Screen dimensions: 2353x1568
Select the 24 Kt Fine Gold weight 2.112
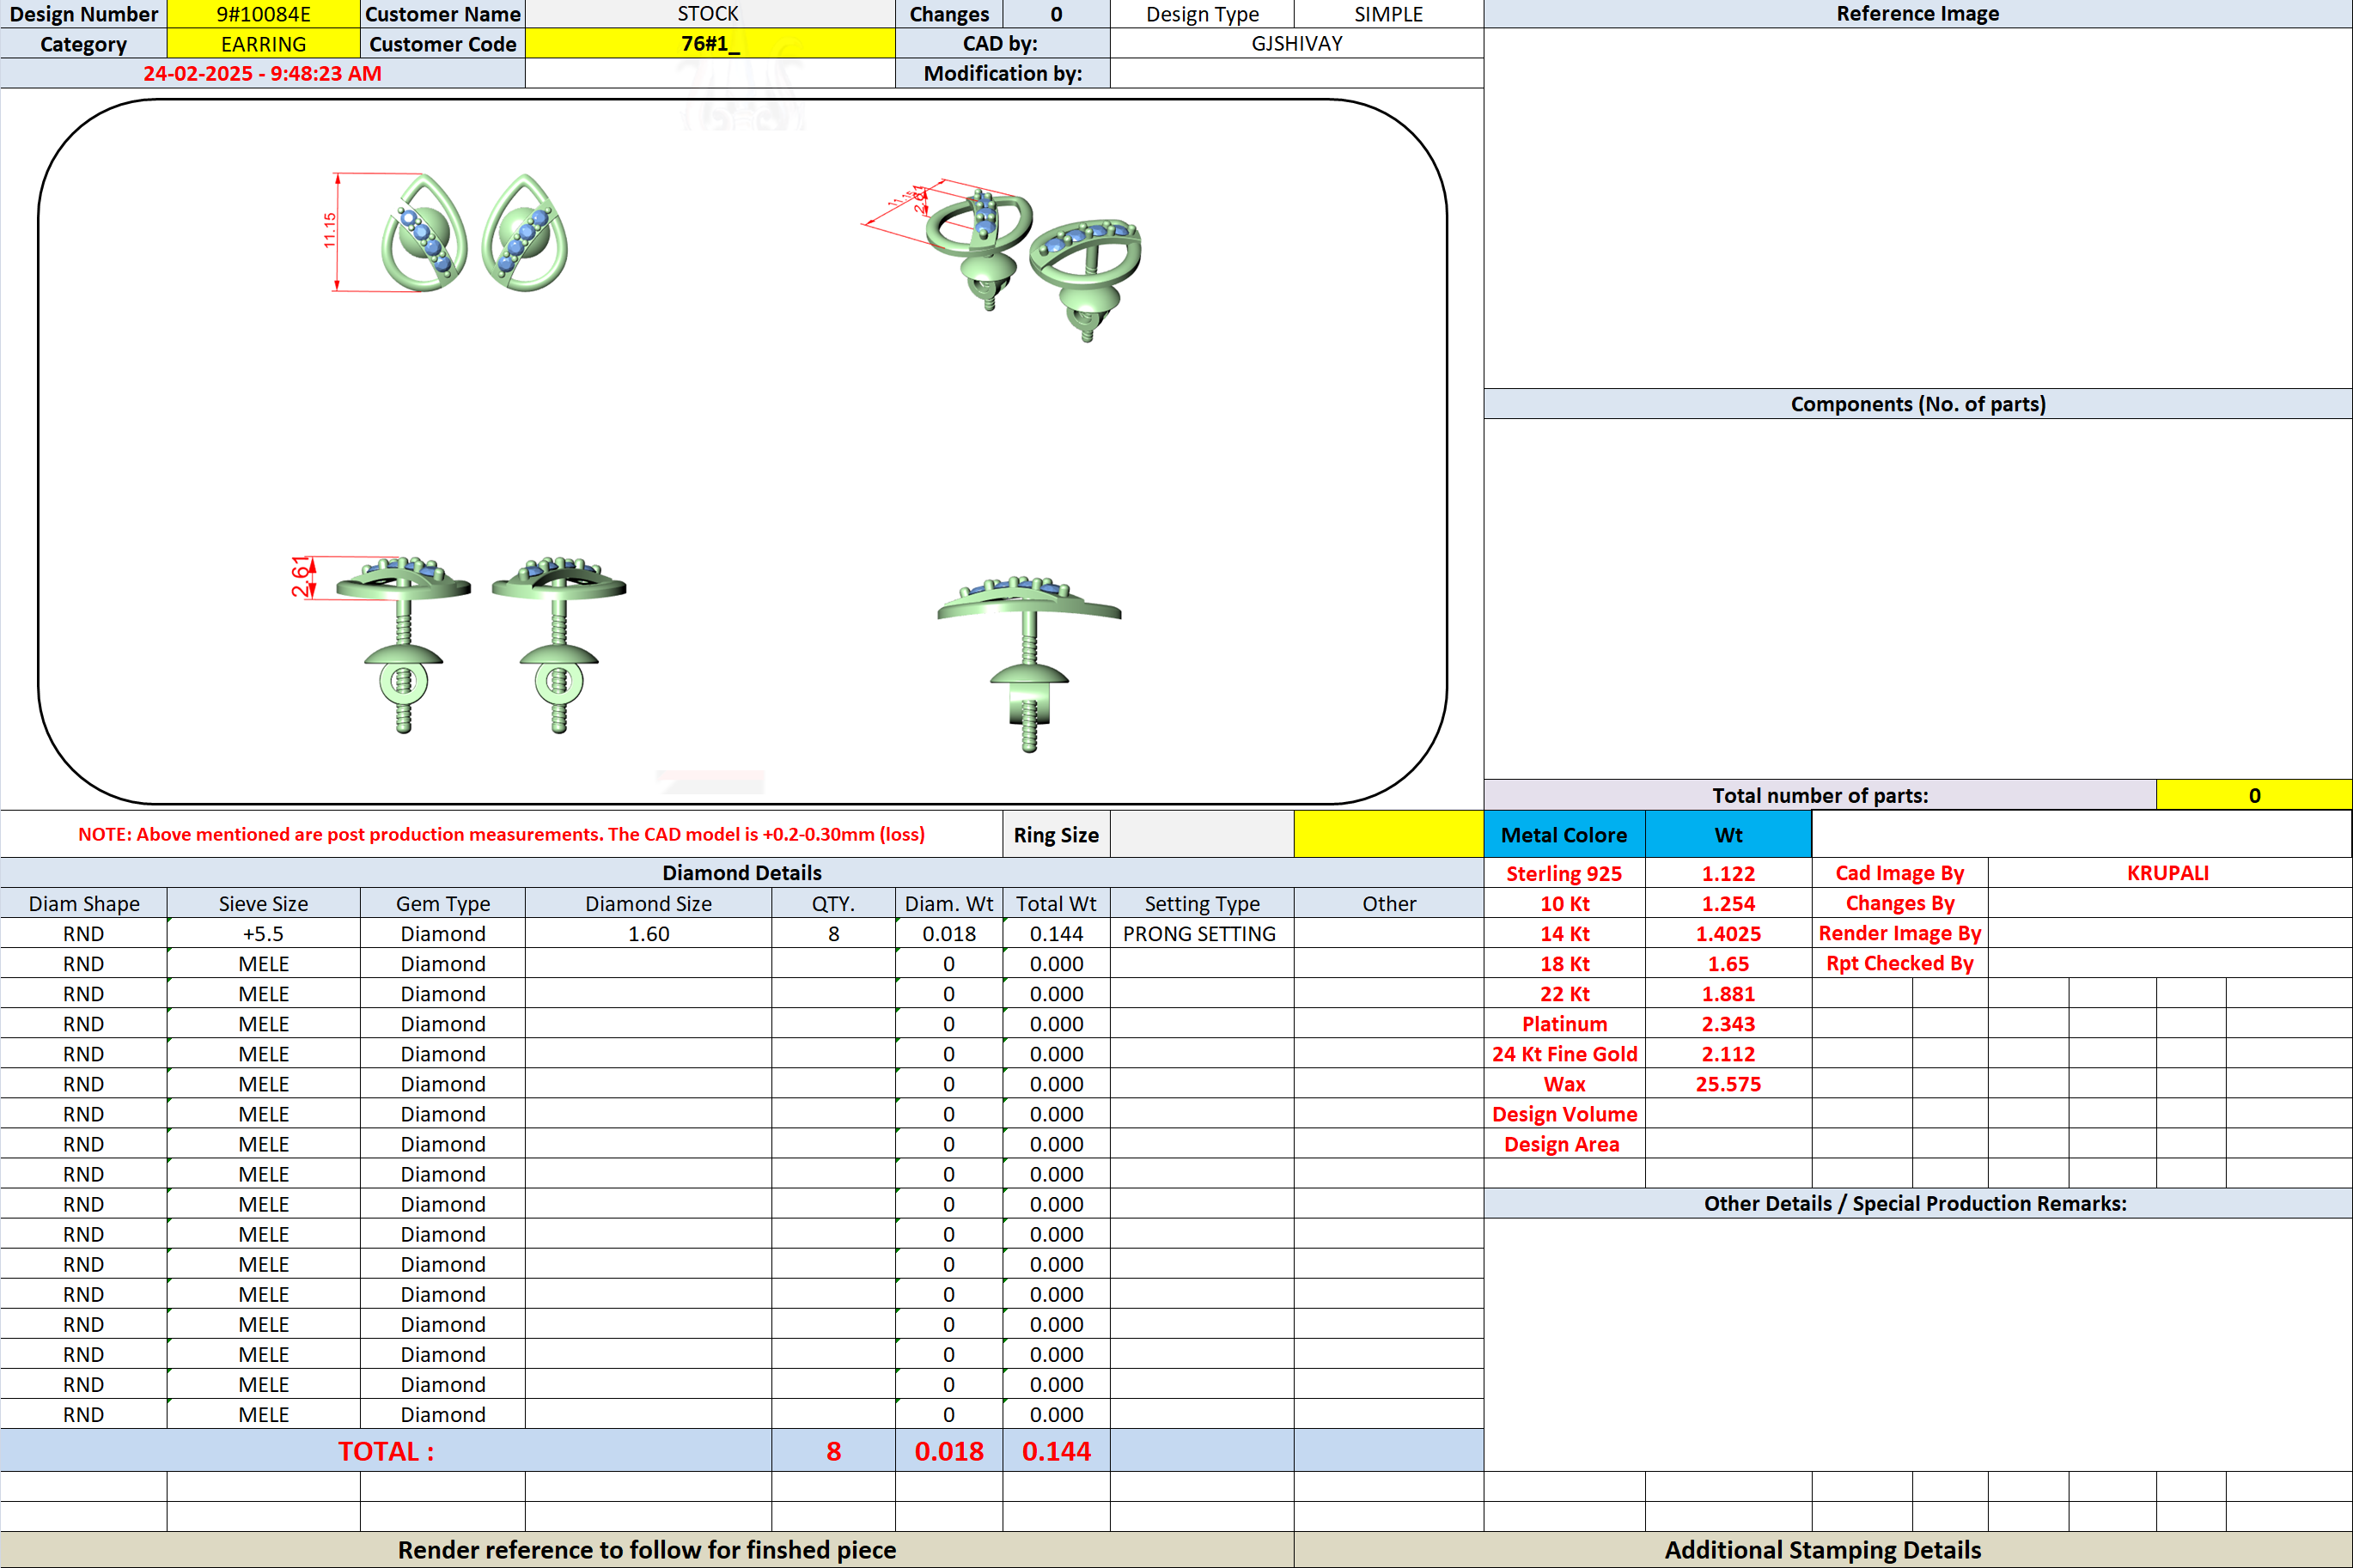pos(1728,1053)
